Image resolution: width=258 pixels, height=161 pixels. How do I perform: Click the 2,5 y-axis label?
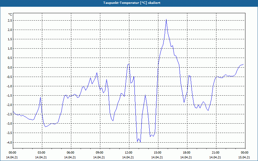pyautogui.click(x=10, y=21)
